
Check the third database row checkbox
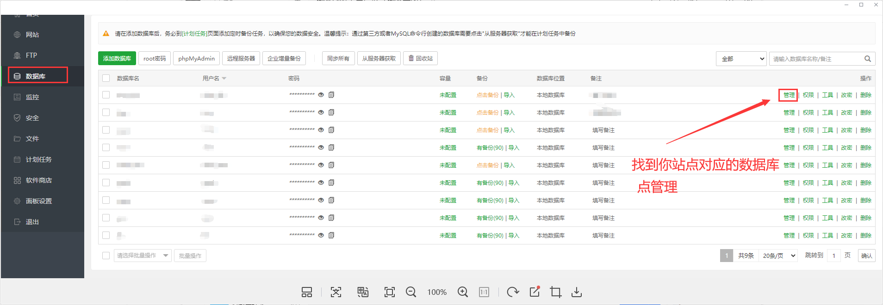106,130
